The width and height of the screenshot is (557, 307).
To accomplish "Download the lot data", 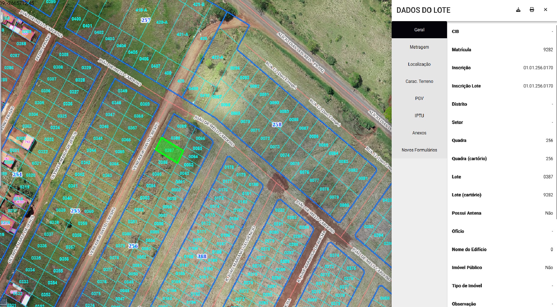I will [518, 10].
